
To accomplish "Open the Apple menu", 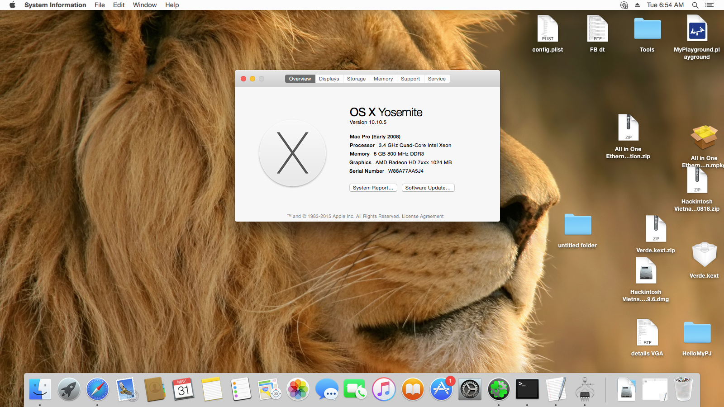I will coord(12,5).
